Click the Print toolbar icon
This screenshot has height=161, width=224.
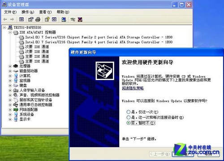(38, 19)
